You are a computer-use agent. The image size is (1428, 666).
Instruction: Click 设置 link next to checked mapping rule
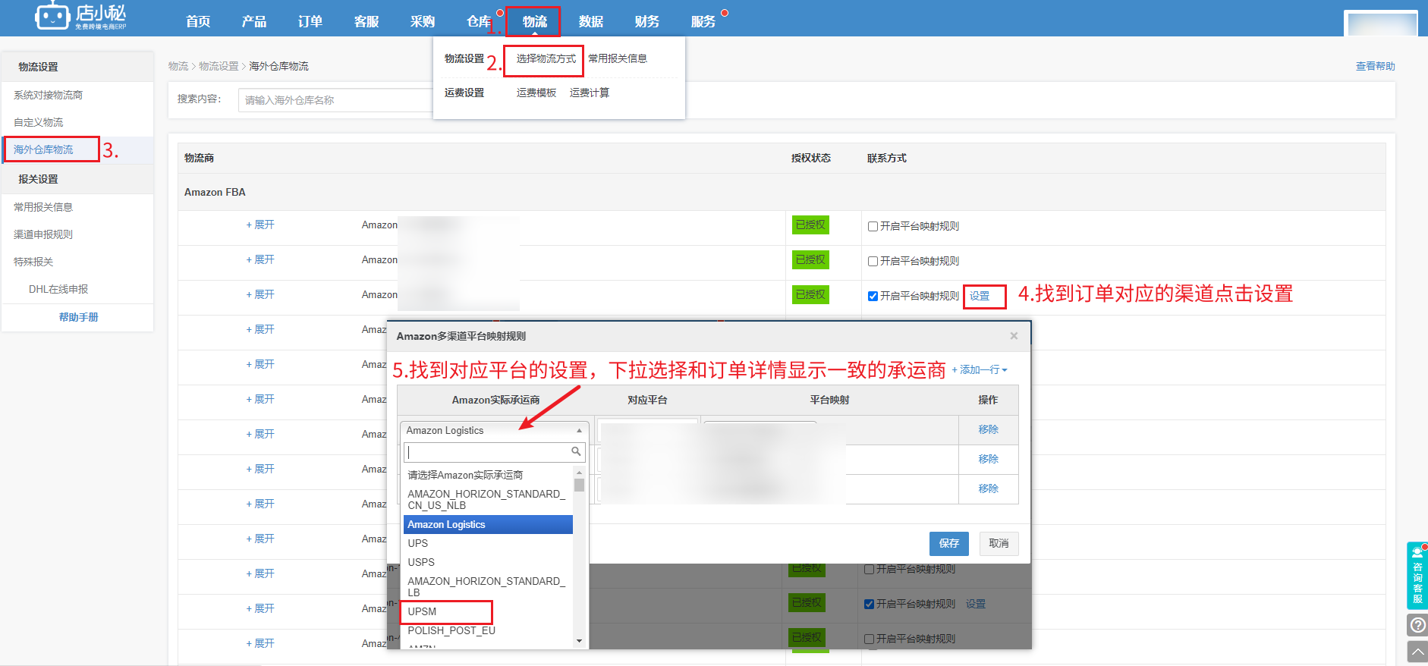(980, 296)
